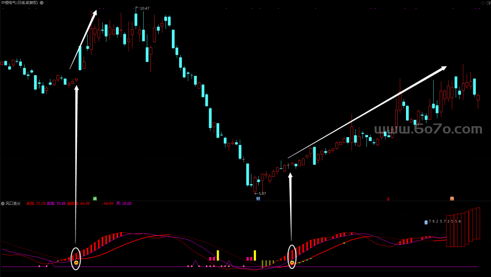Click the 买: 20.00 indicator value
The image size is (491, 277).
[124, 203]
